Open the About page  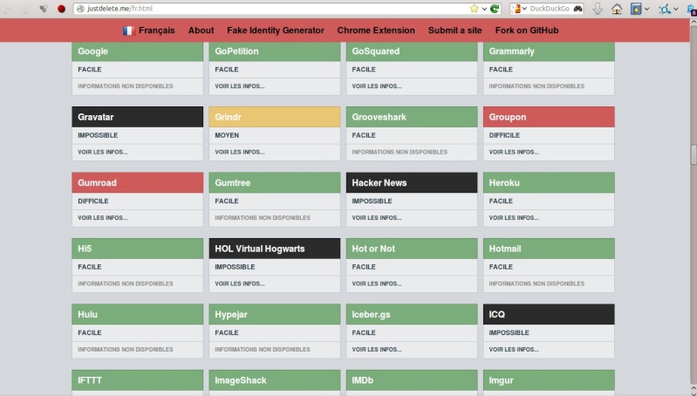tap(201, 31)
